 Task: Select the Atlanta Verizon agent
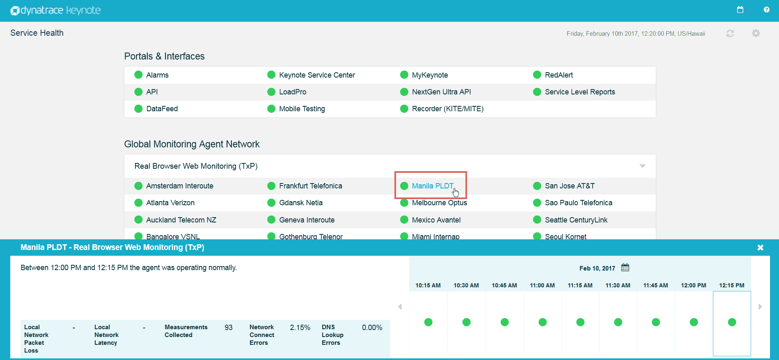tap(170, 203)
